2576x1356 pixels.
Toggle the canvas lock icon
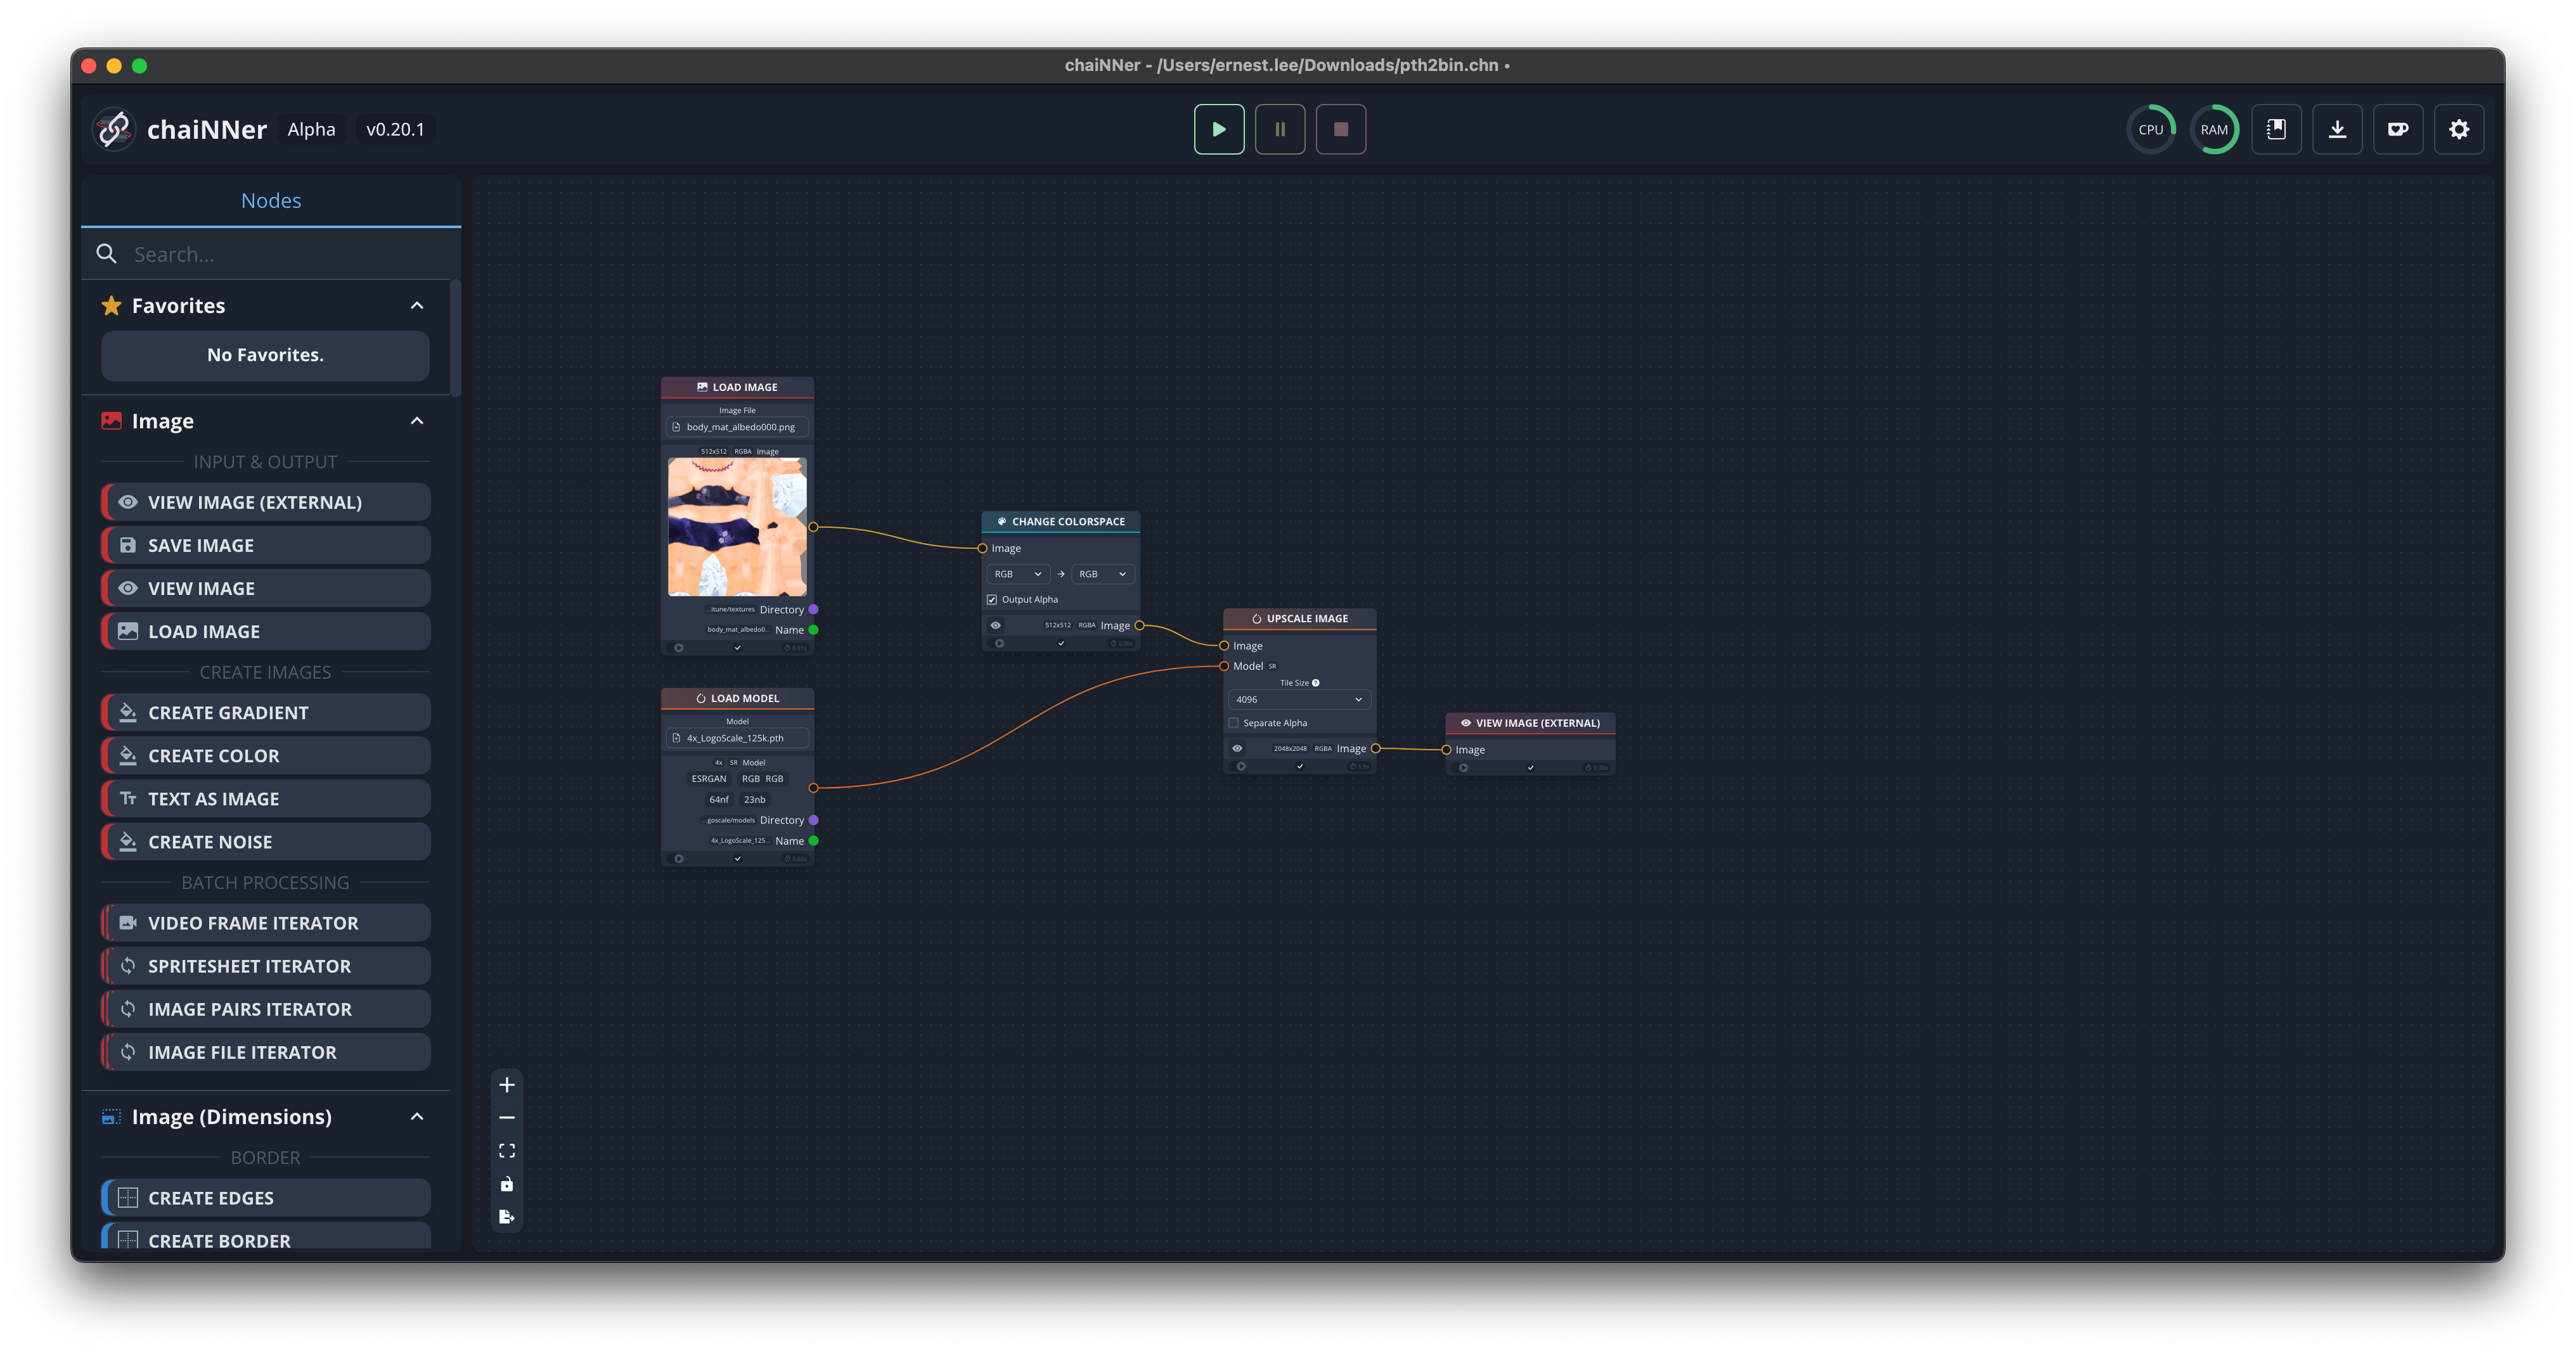click(507, 1184)
